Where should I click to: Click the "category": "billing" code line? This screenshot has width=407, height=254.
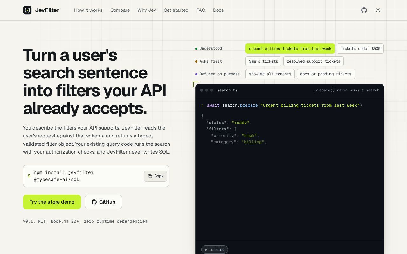pos(239,142)
